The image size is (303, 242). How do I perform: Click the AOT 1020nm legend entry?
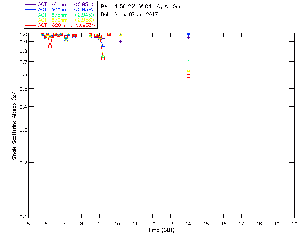point(60,25)
